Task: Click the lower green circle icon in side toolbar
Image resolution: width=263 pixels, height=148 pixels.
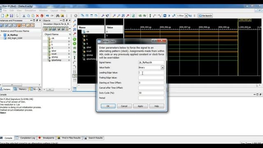Action: [75, 44]
